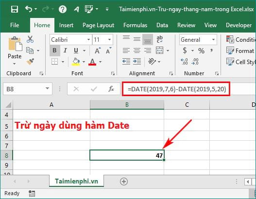Select cell B8 containing 47

click(127, 155)
